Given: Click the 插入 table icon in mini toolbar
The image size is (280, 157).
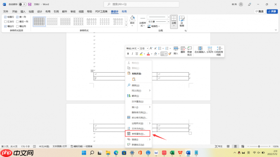Looking at the screenshot, I should 176,50.
